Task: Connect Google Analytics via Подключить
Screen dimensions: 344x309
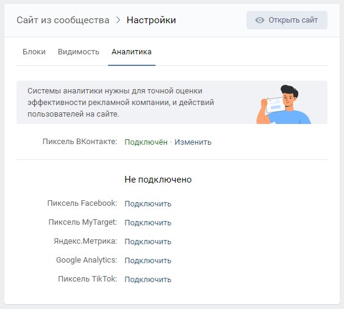Action: tap(148, 261)
